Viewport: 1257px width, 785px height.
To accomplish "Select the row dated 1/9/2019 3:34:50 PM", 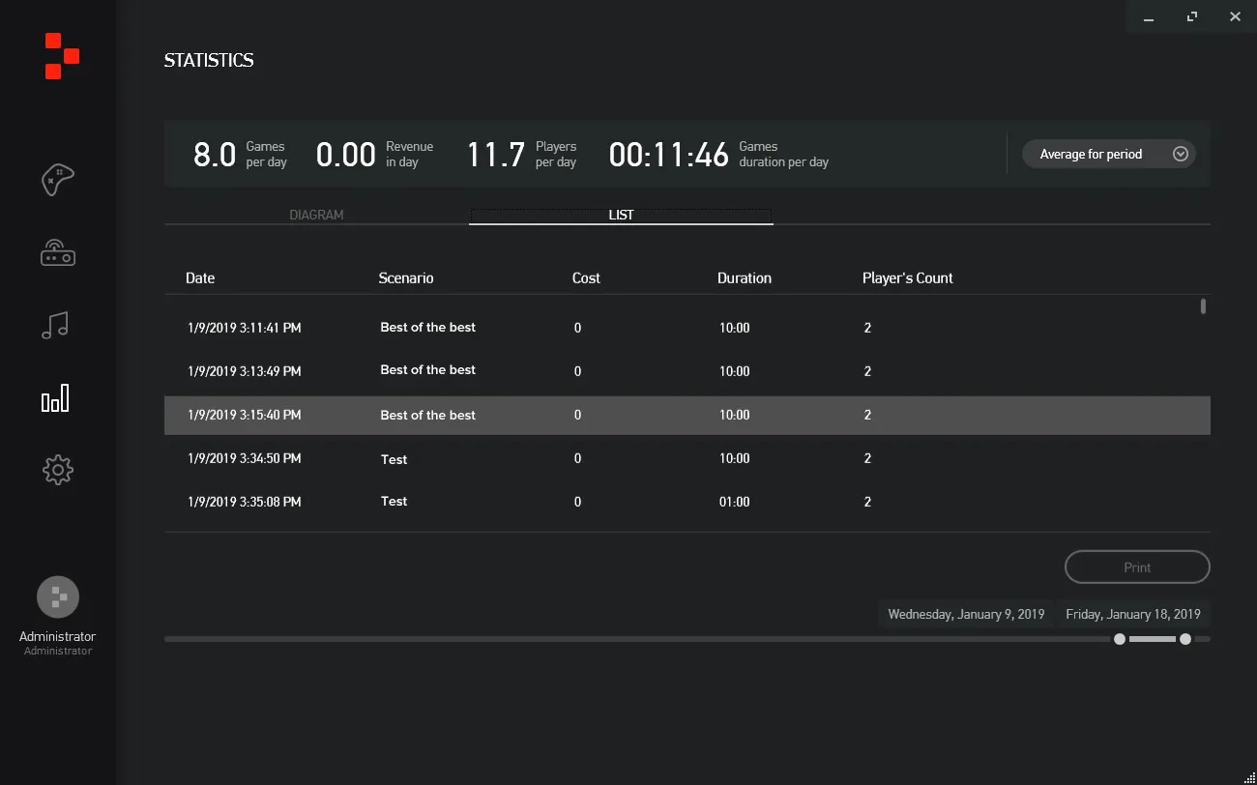I will [687, 458].
